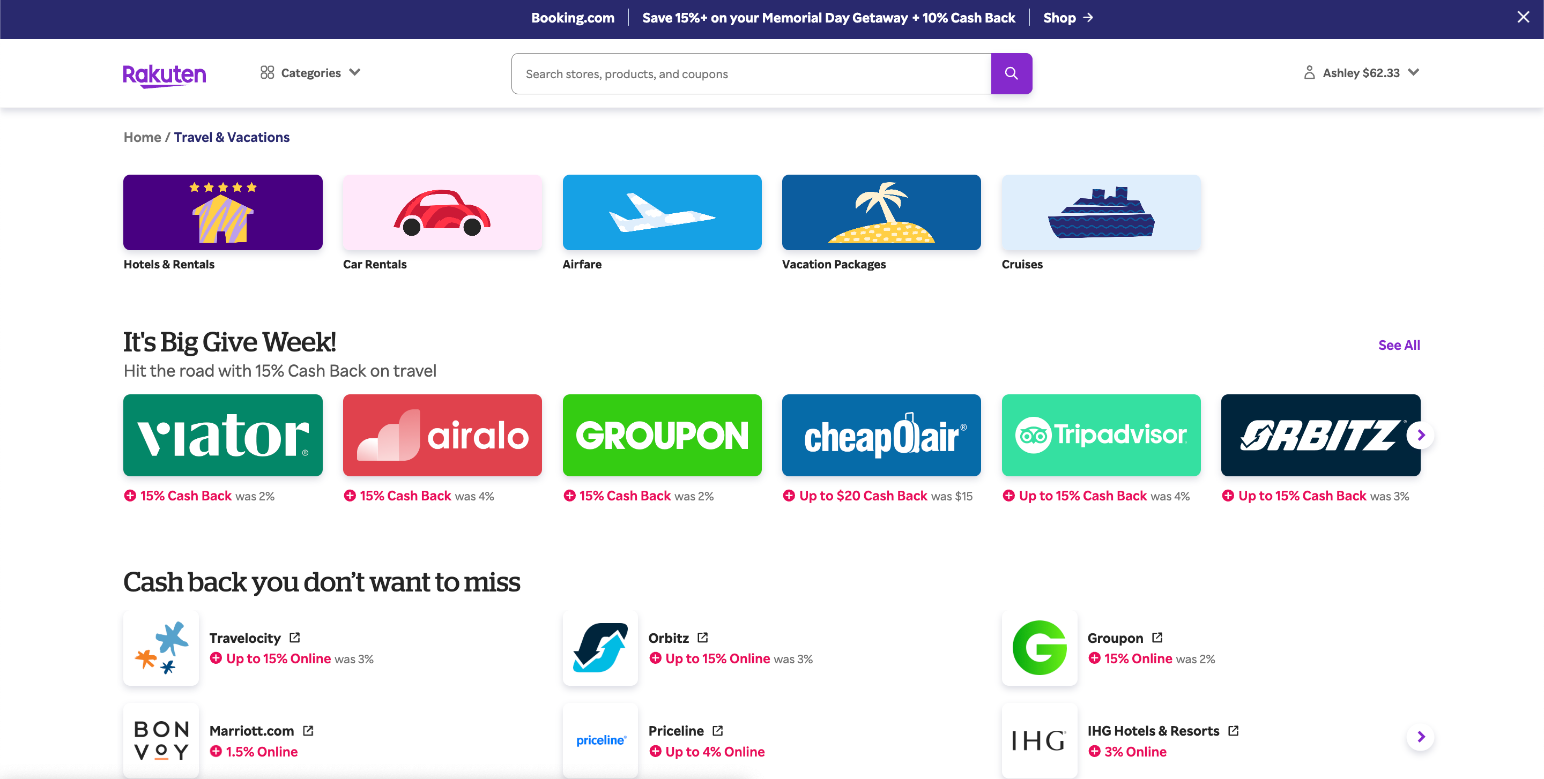Screen dimensions: 1544x779
Task: Expand the Categories dropdown chevron
Action: (x=355, y=72)
